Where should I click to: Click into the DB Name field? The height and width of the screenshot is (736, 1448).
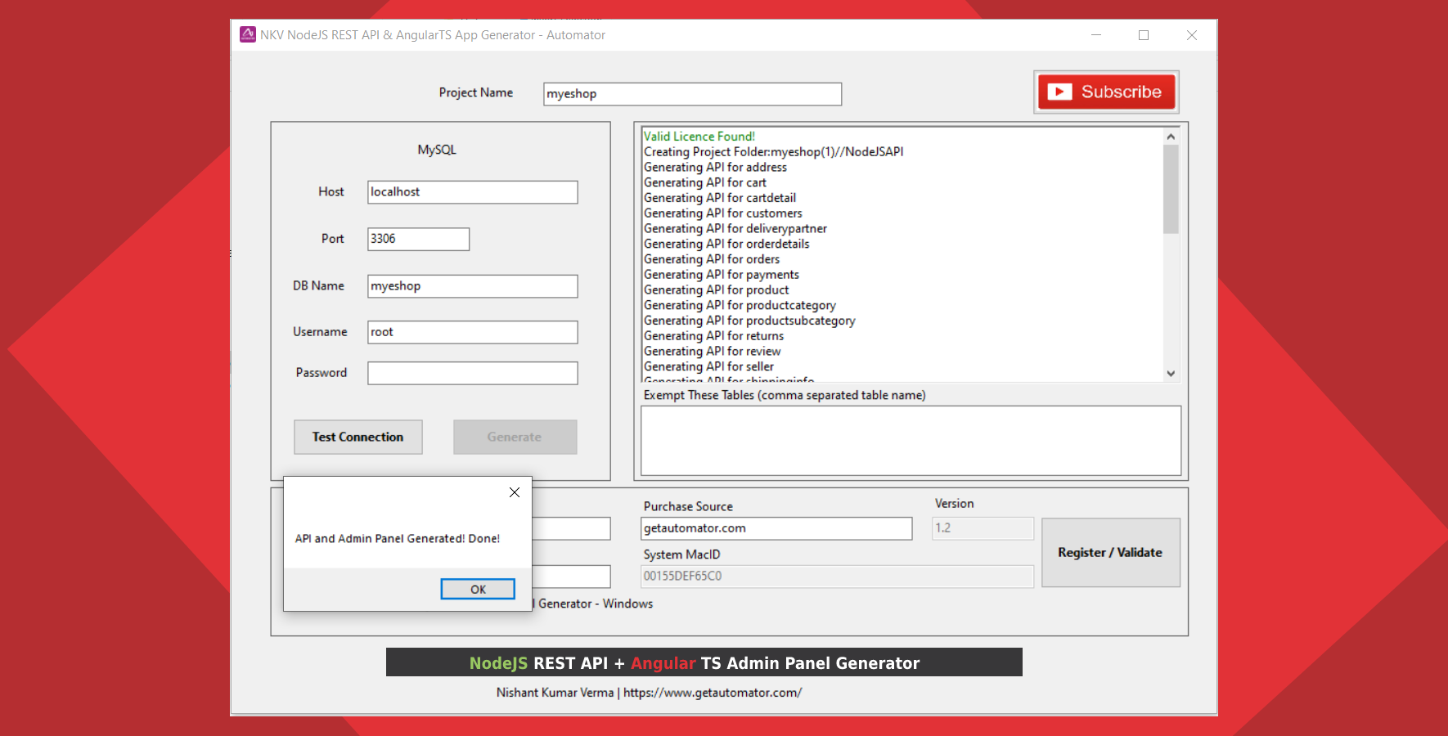(473, 286)
